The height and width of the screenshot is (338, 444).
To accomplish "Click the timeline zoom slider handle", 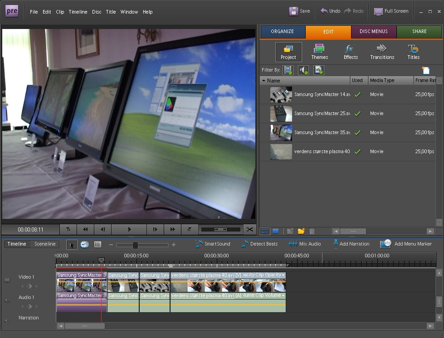I will coord(135,245).
